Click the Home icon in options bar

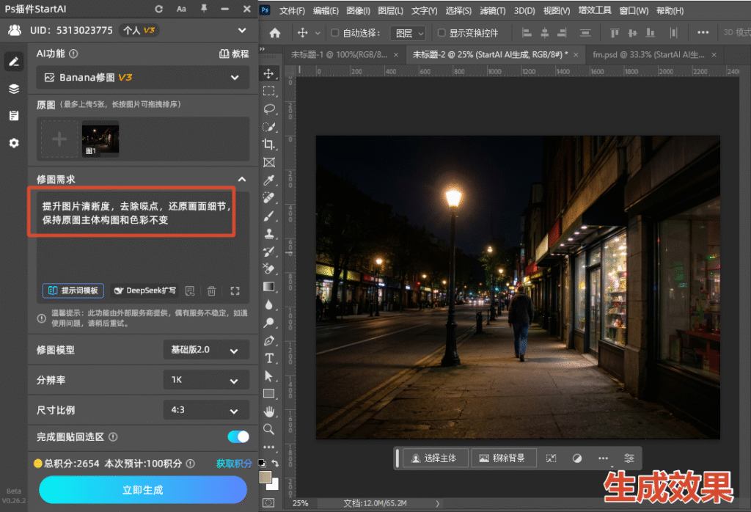click(275, 32)
